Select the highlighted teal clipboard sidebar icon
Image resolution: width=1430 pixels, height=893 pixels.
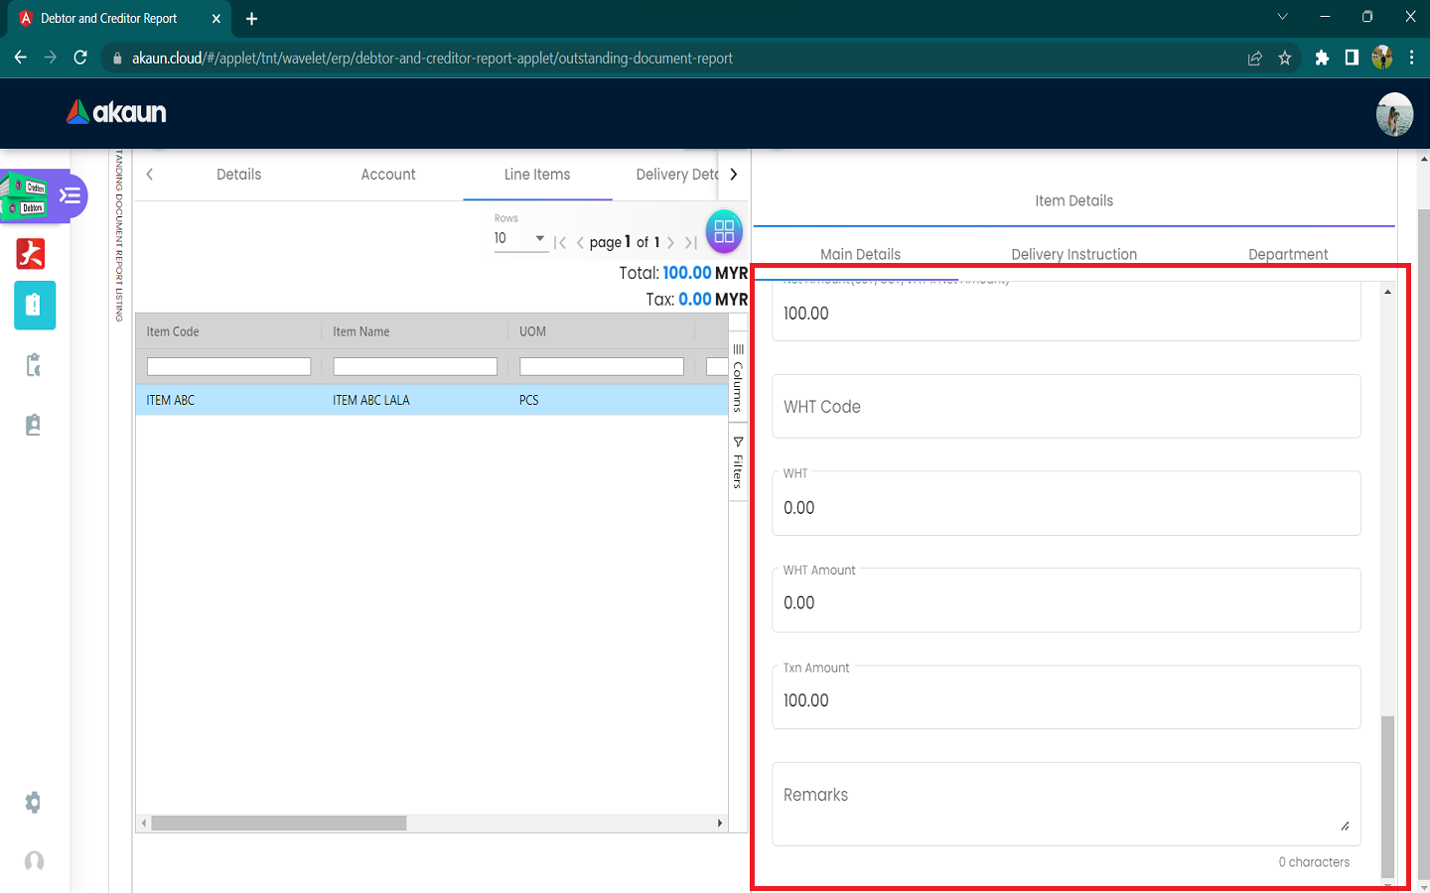click(34, 306)
